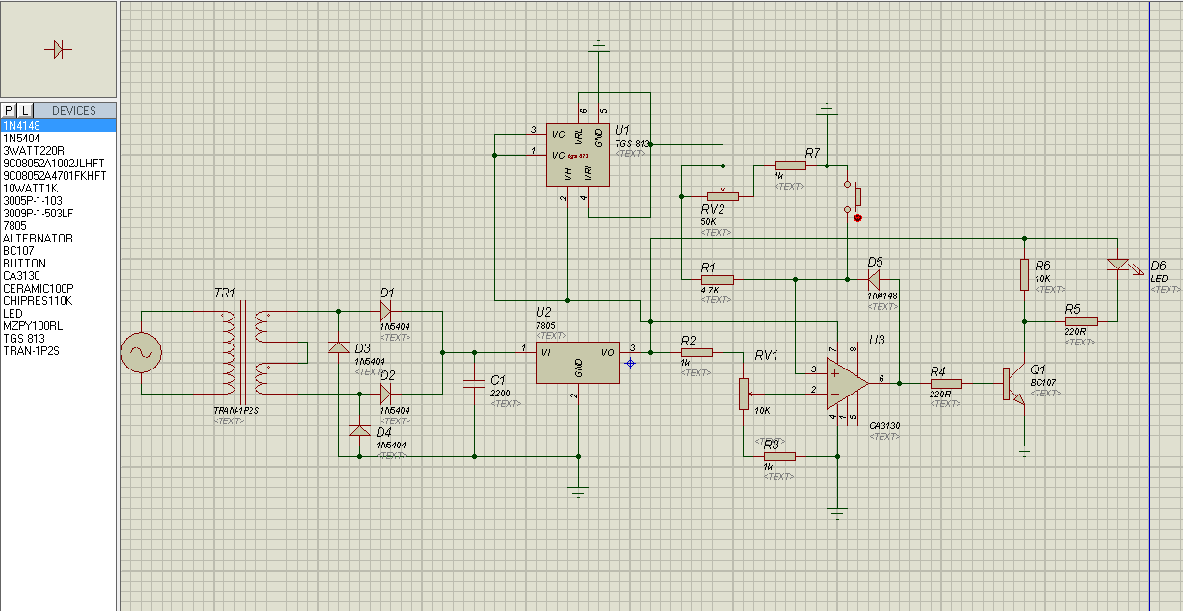This screenshot has height=611, width=1183.
Task: Click the L library button
Action: [x=25, y=111]
